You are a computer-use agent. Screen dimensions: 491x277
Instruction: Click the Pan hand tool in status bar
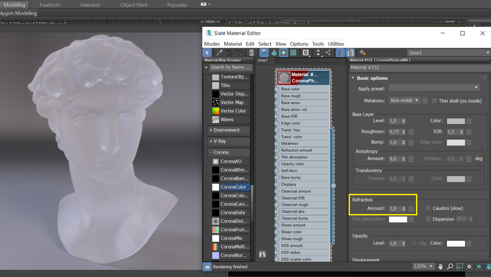pos(440,266)
